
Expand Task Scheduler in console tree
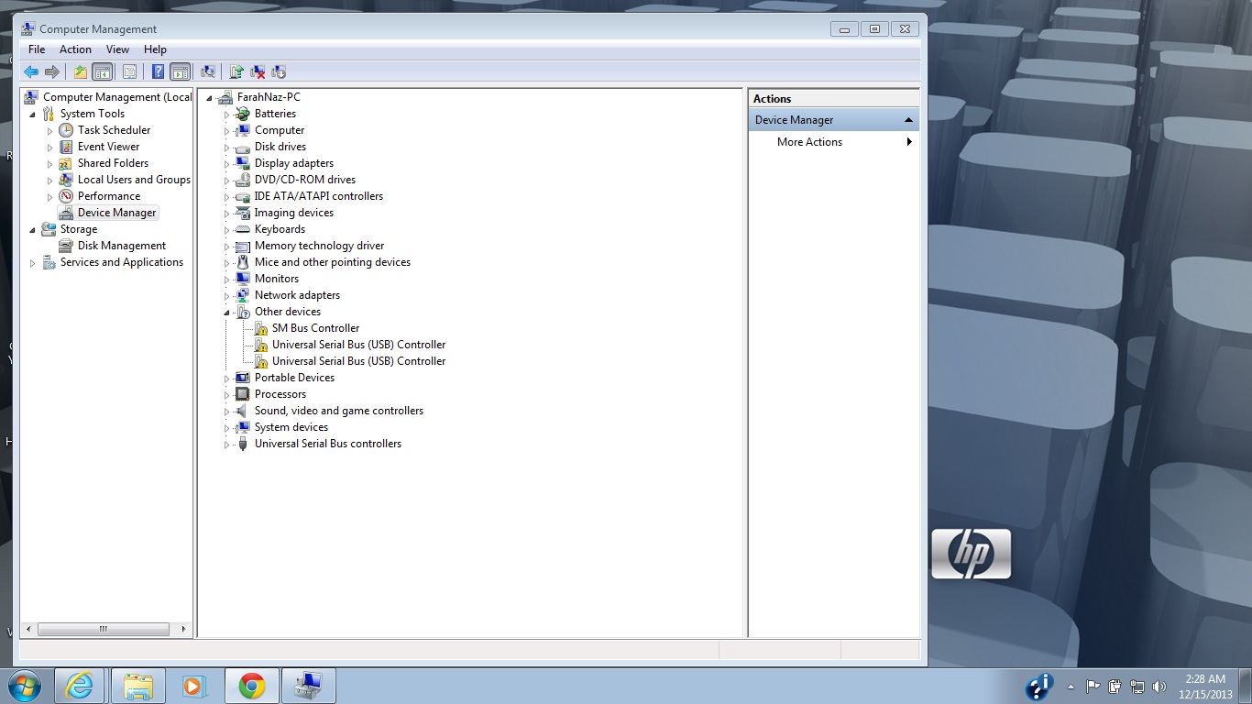point(50,131)
